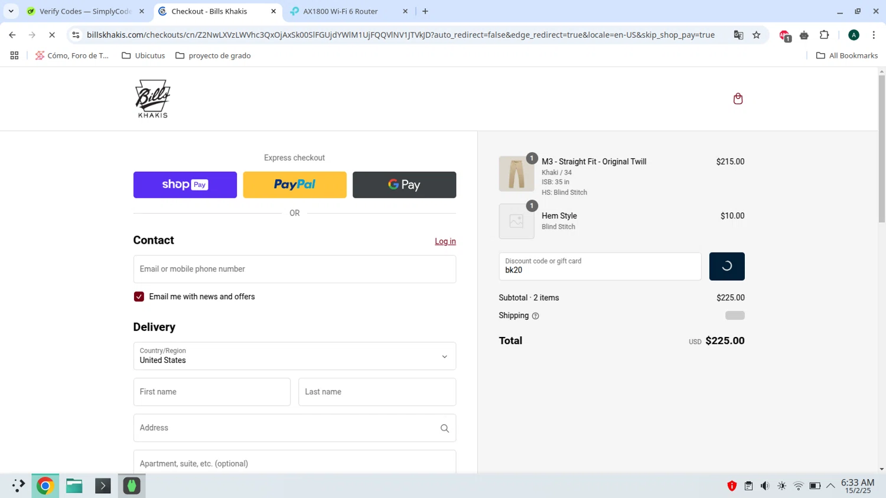Click the shipping info question mark icon
Screen dimensions: 886x498
[x=535, y=316]
